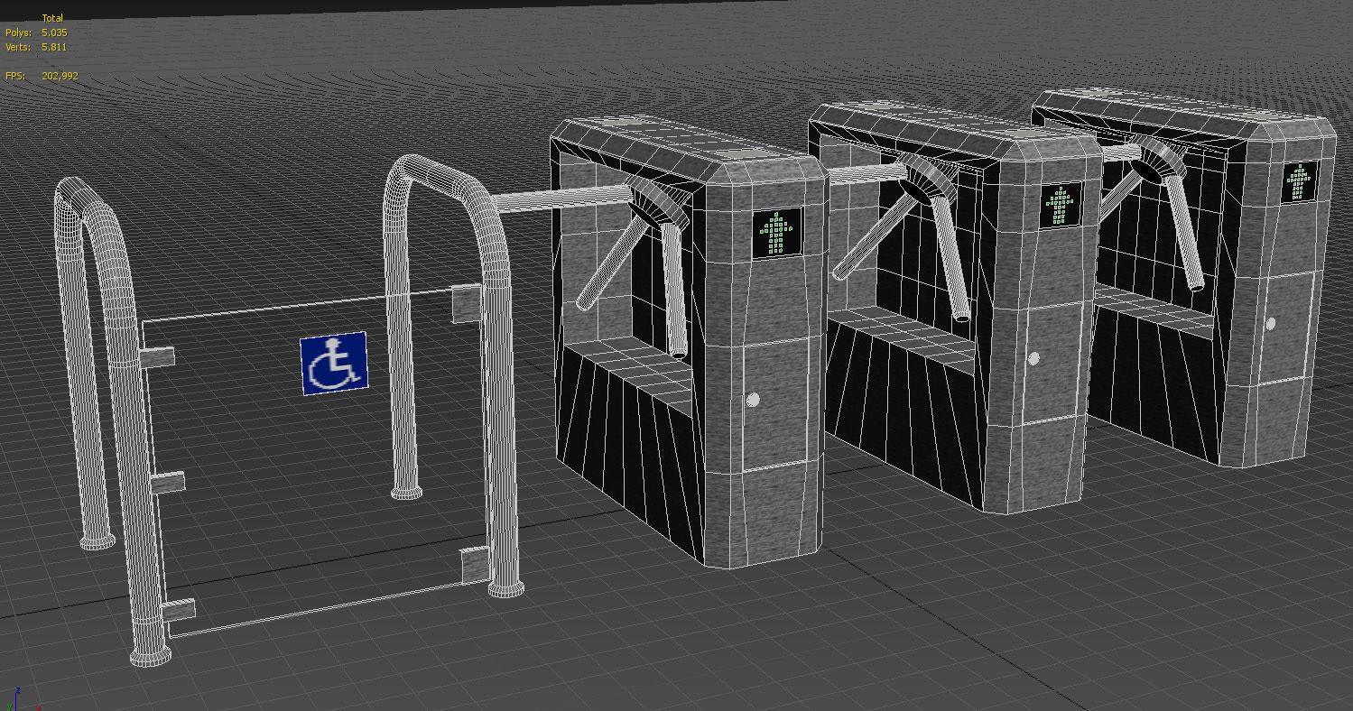Click the Verts count value 5.811

click(54, 47)
